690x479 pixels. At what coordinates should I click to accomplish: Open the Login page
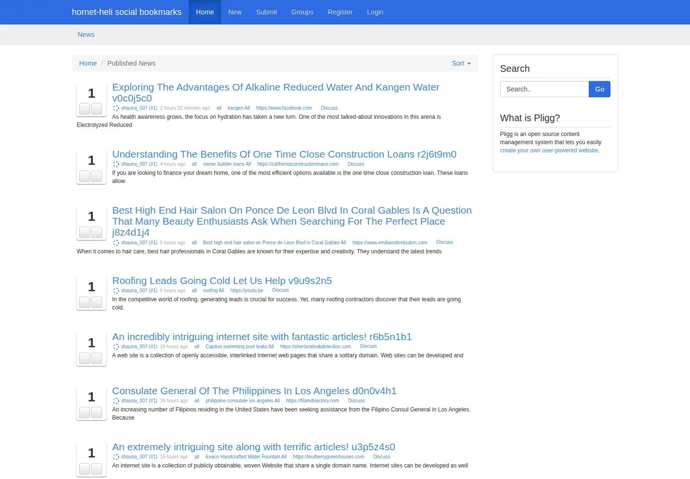click(375, 12)
